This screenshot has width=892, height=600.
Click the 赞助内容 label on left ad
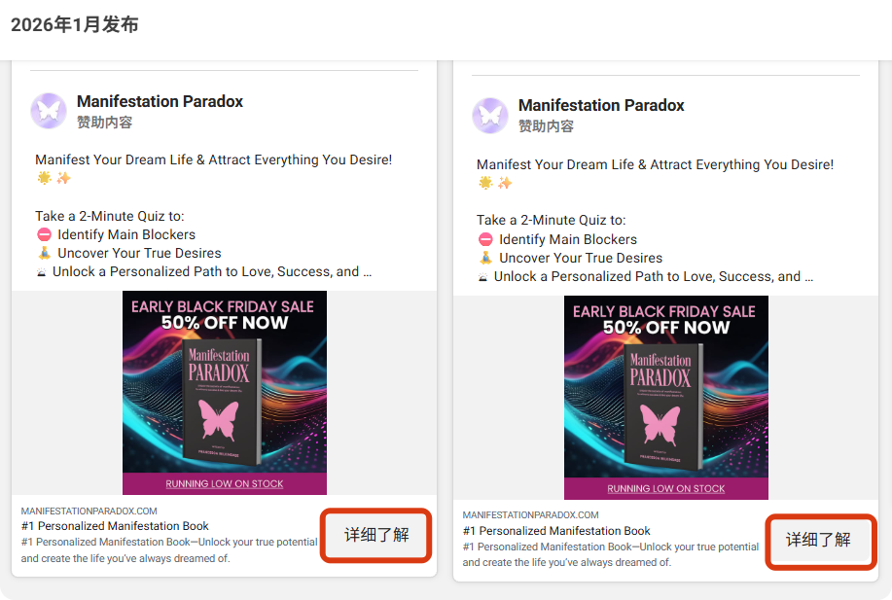pos(104,123)
